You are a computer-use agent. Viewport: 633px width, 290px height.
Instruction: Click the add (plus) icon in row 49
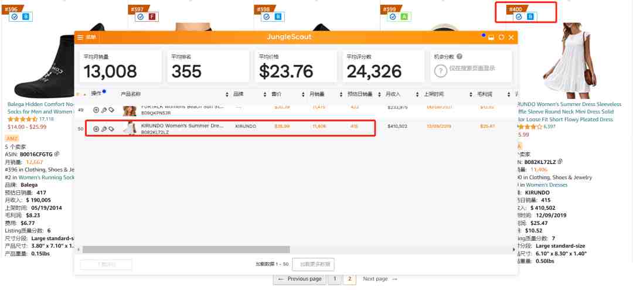coord(96,110)
